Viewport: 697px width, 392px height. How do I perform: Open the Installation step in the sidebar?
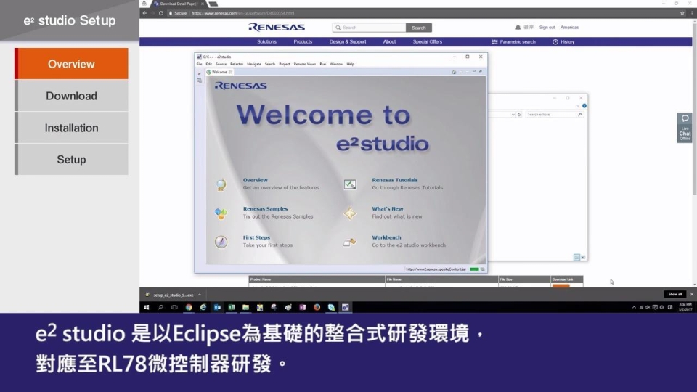pyautogui.click(x=71, y=128)
